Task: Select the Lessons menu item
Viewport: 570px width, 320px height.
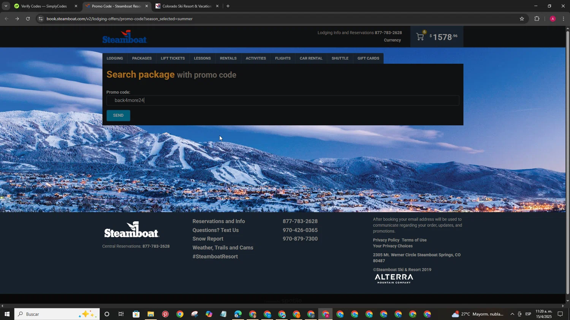Action: pyautogui.click(x=202, y=58)
